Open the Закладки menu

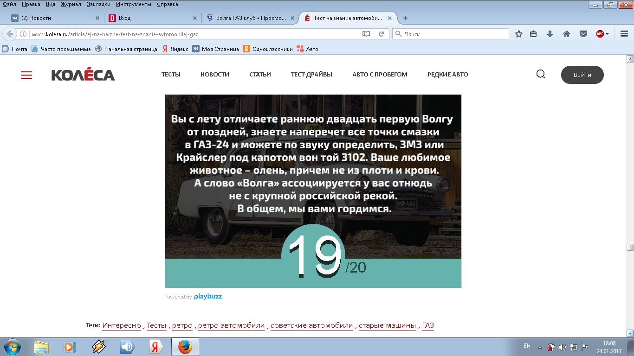pyautogui.click(x=98, y=4)
